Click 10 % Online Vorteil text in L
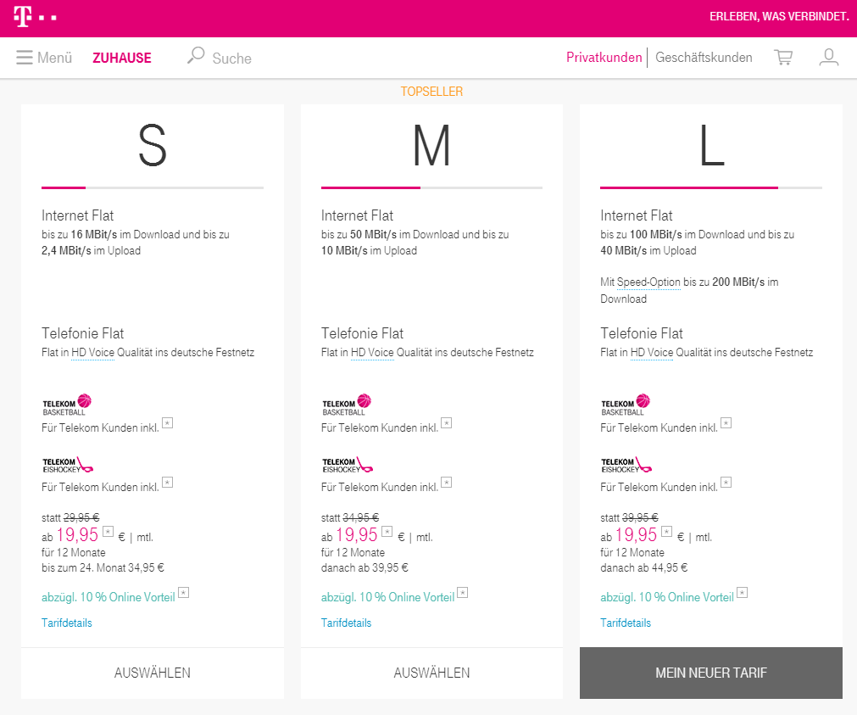 click(686, 597)
